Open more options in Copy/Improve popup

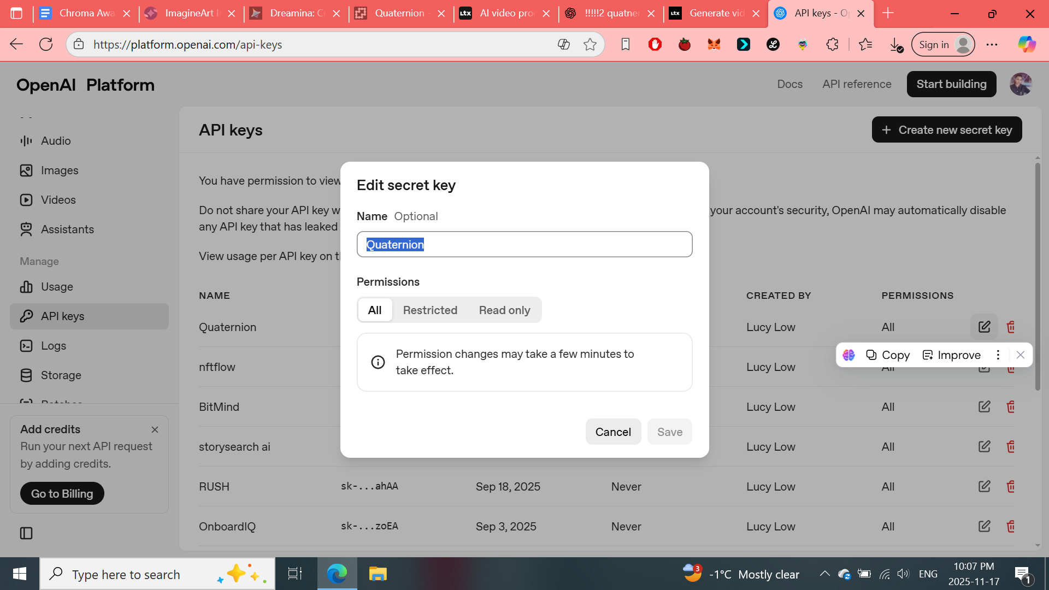[x=998, y=355]
